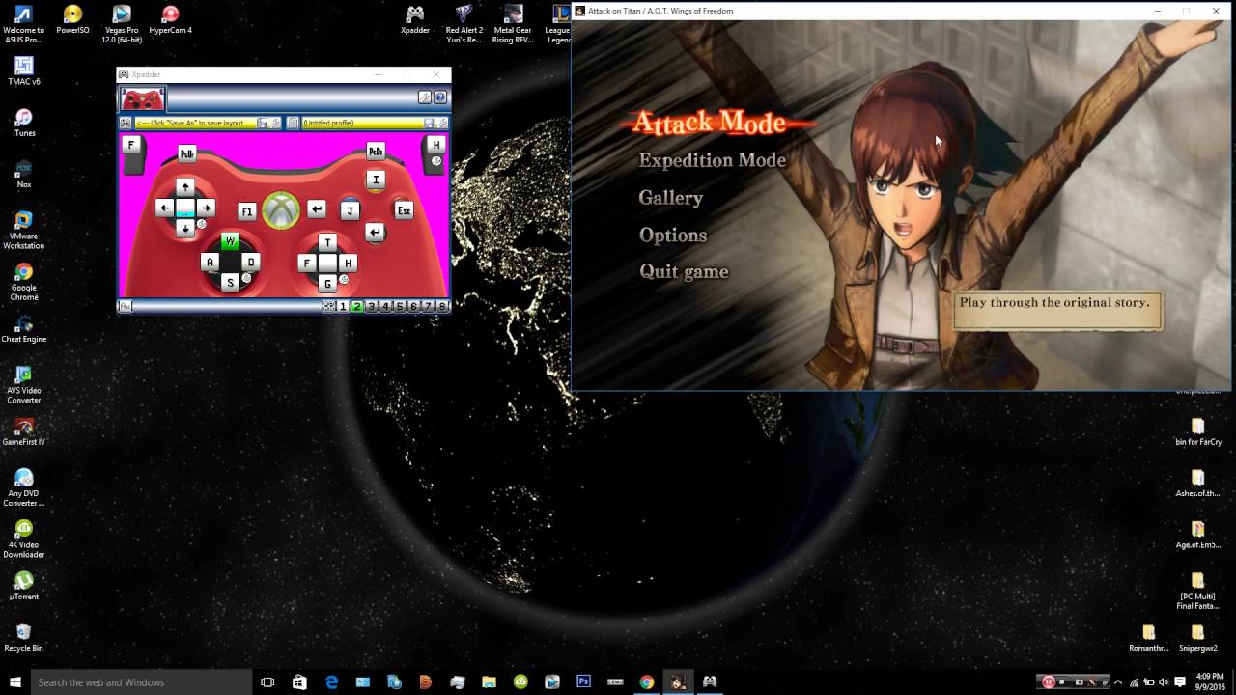Open left stick settings round icon
1236x695 pixels.
[246, 277]
